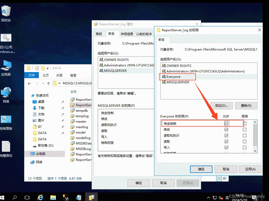
Task: Go up one folder level in Explorer
Action: pyautogui.click(x=48, y=84)
